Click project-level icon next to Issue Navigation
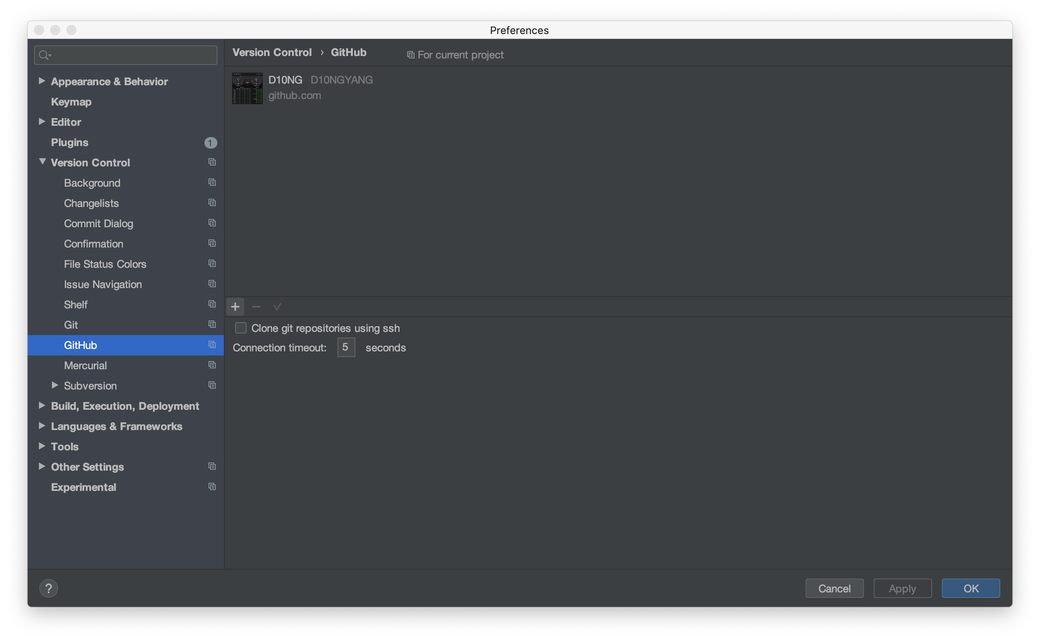The image size is (1040, 641). pos(212,284)
